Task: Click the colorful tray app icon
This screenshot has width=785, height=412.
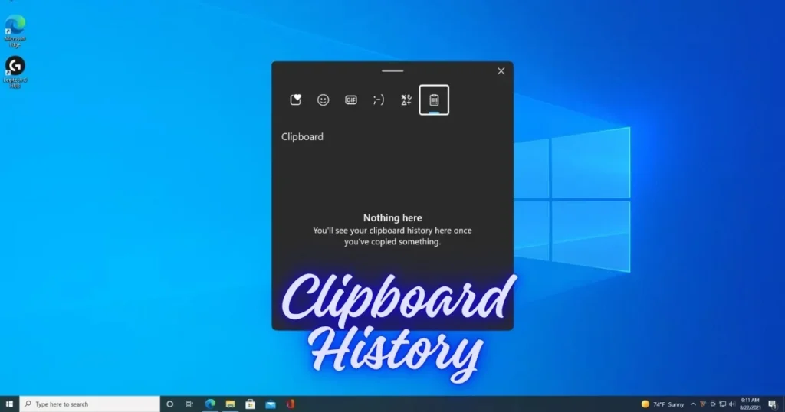Action: point(703,404)
